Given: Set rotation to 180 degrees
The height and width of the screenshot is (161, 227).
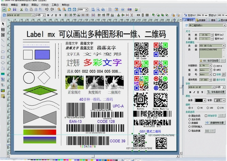Looking at the screenshot, I should click(x=208, y=108).
